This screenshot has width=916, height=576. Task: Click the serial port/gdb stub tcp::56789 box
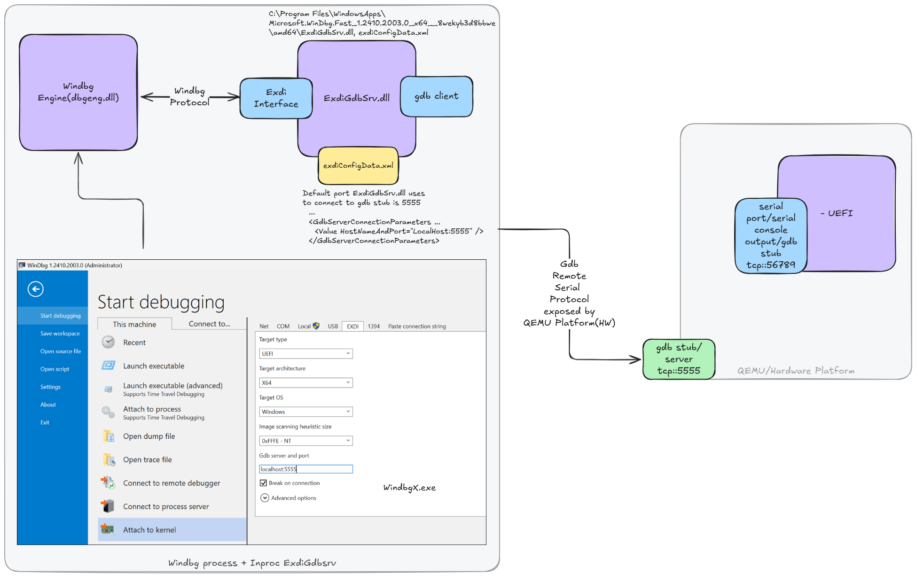[x=771, y=236]
